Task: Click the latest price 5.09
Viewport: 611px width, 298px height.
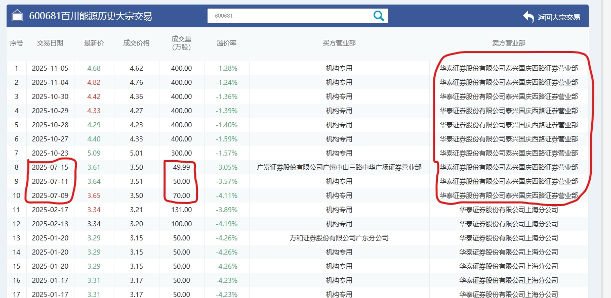Action: click(x=94, y=153)
